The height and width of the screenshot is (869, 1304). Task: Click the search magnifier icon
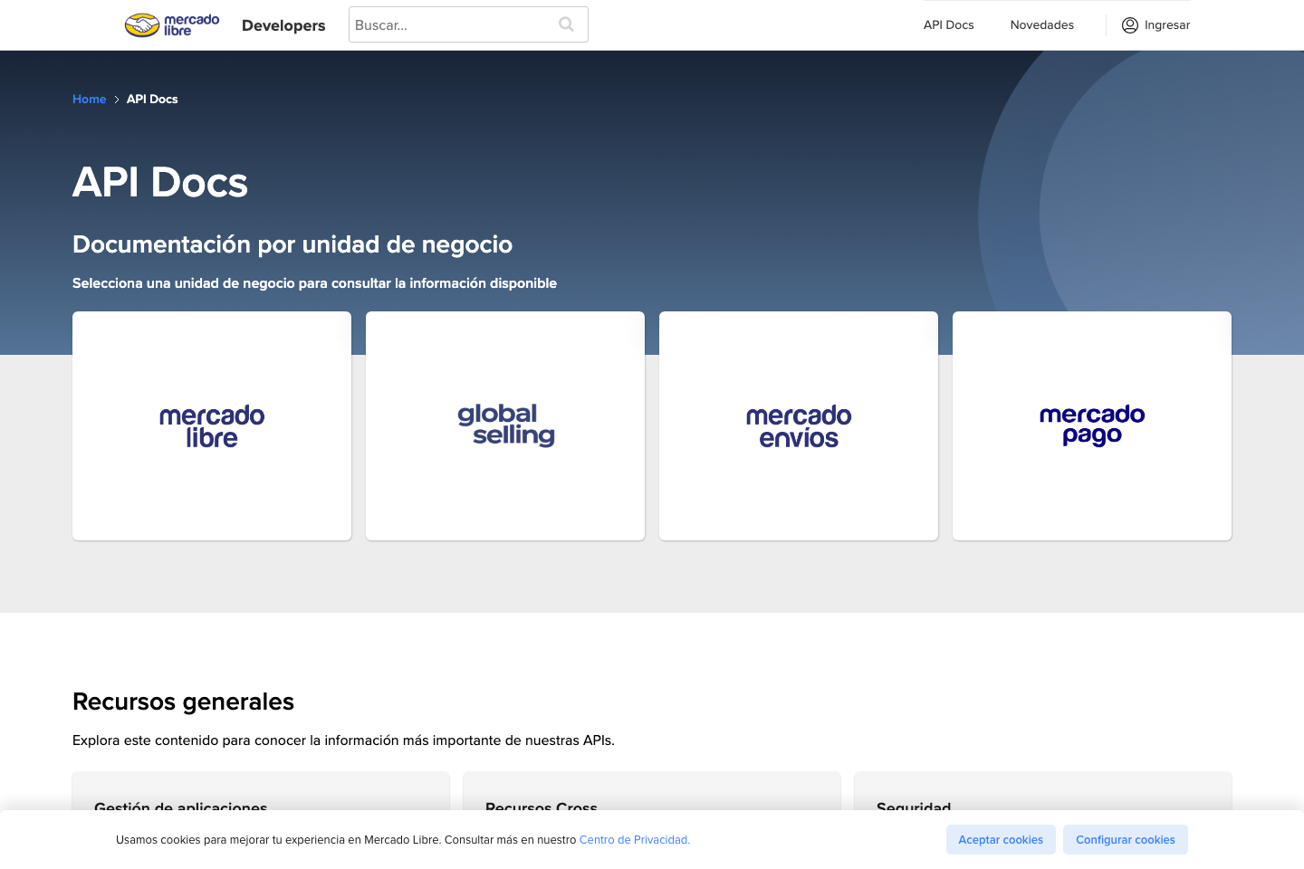pyautogui.click(x=566, y=24)
